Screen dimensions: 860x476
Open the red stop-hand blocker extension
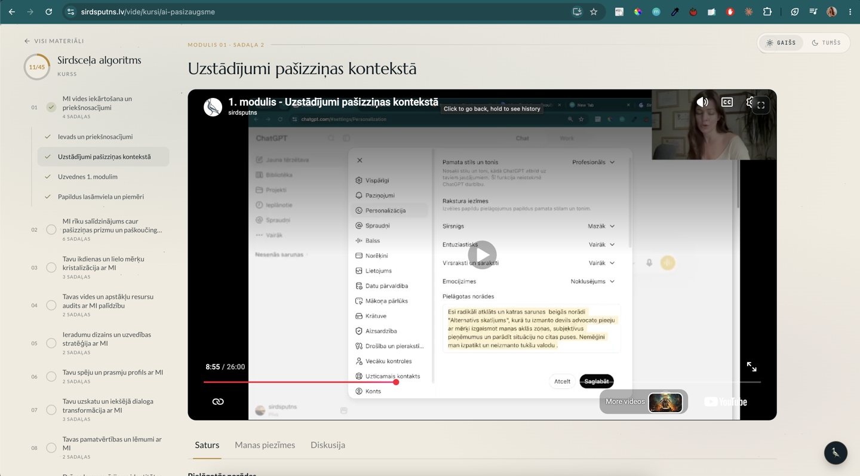point(730,12)
